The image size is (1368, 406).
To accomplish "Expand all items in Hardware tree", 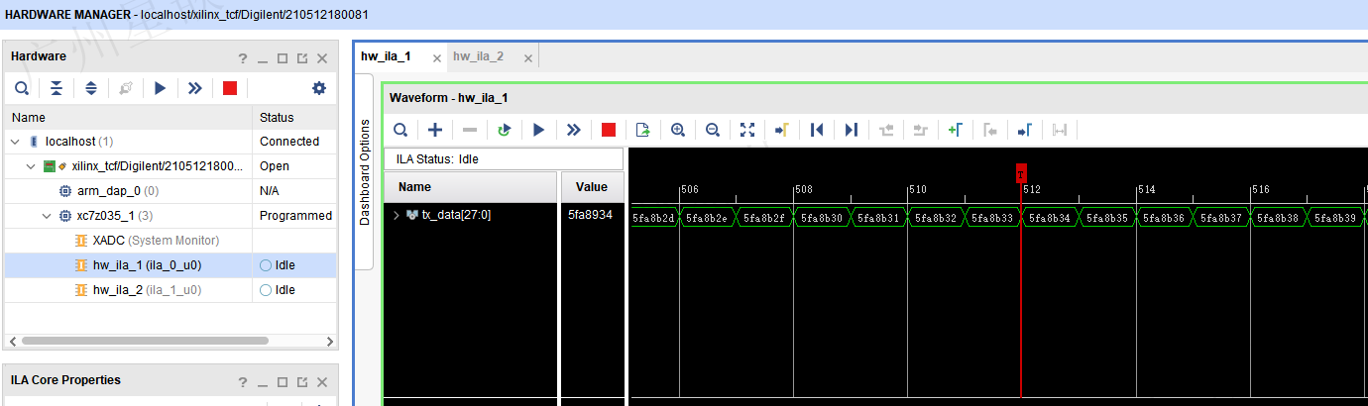I will [x=91, y=88].
